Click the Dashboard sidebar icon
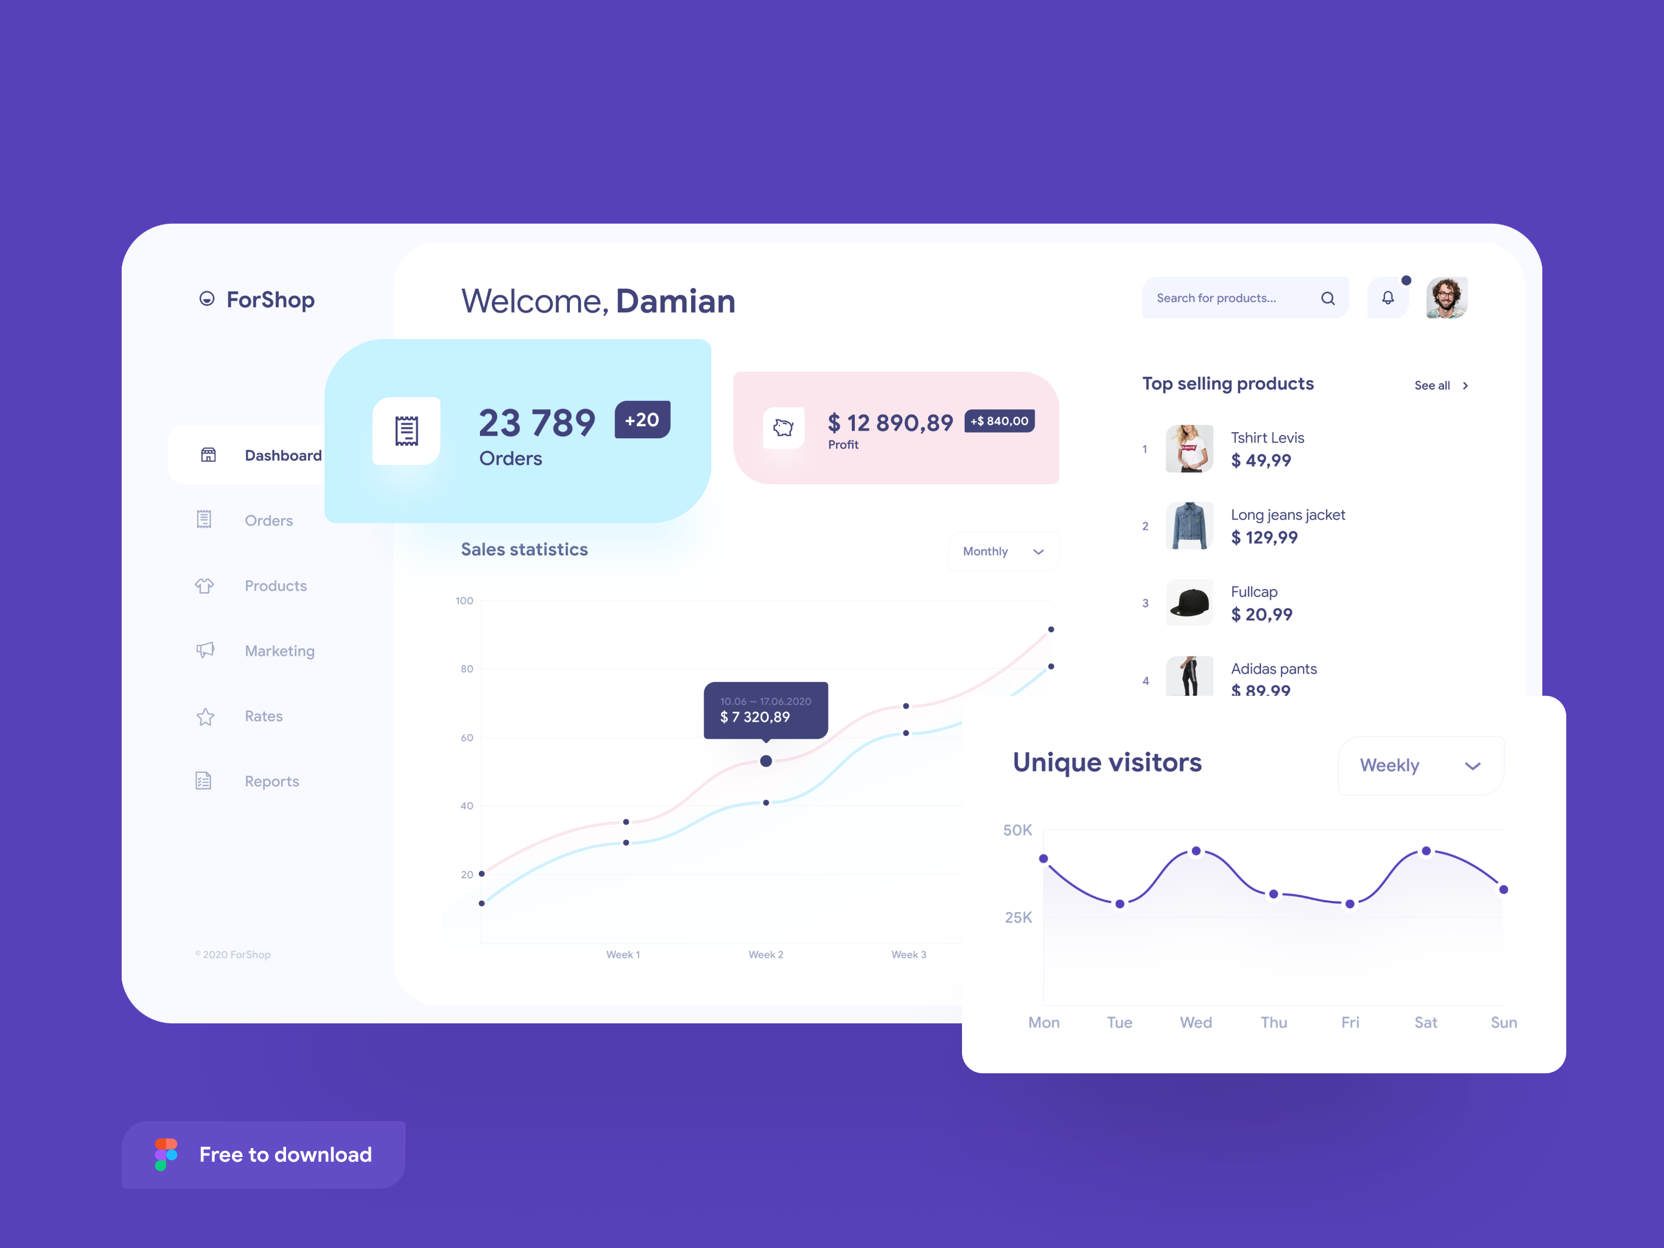This screenshot has height=1248, width=1664. coord(209,455)
